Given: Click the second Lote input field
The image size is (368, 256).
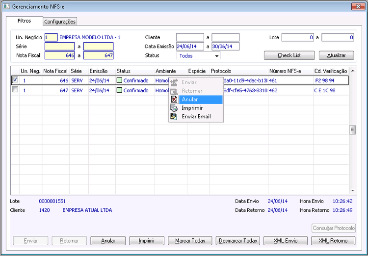Looking at the screenshot, I should (338, 37).
